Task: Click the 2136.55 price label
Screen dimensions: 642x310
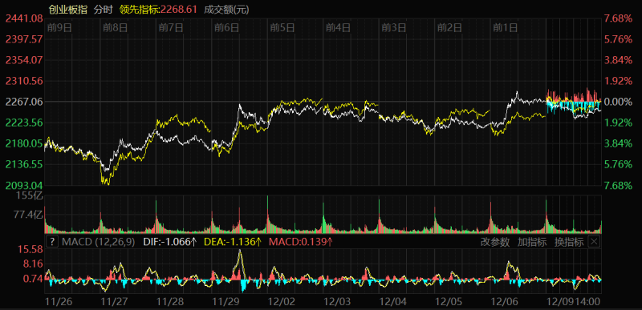Action: [x=24, y=164]
